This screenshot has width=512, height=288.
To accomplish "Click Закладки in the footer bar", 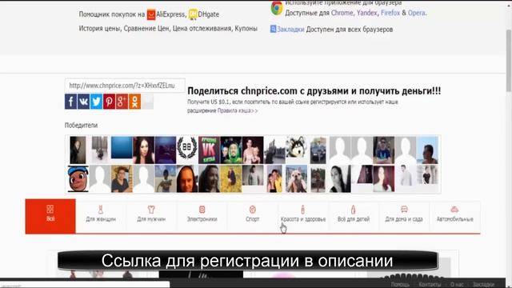I will [483, 285].
